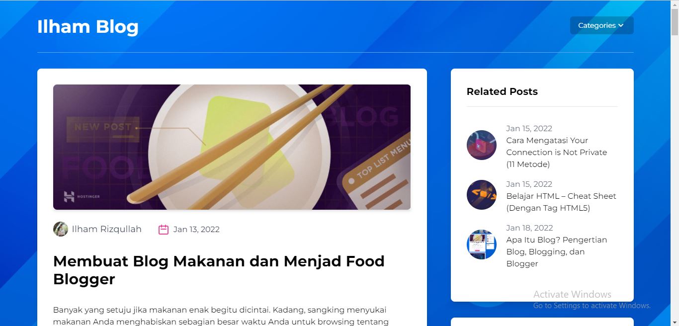This screenshot has height=326, width=679.
Task: Click the Related Posts heading
Action: [x=502, y=91]
